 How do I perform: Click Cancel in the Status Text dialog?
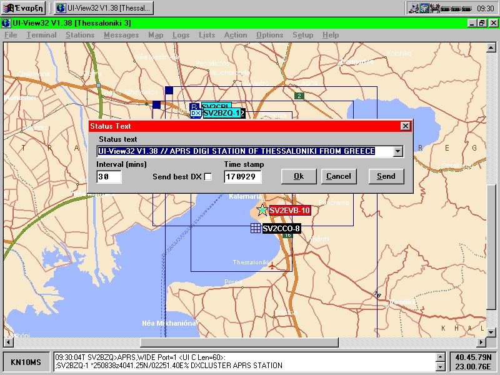point(339,176)
